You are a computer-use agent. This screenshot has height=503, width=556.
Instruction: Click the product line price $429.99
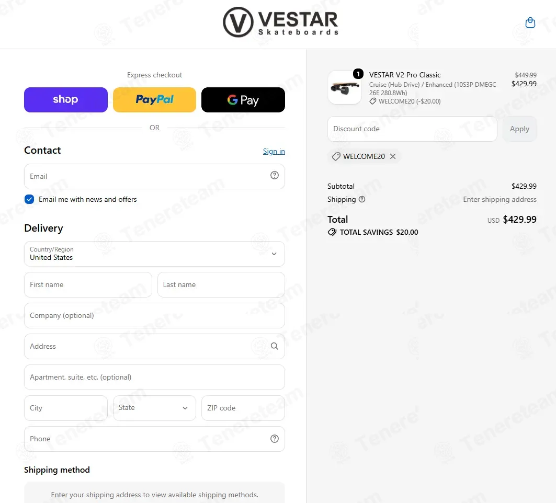click(x=524, y=84)
